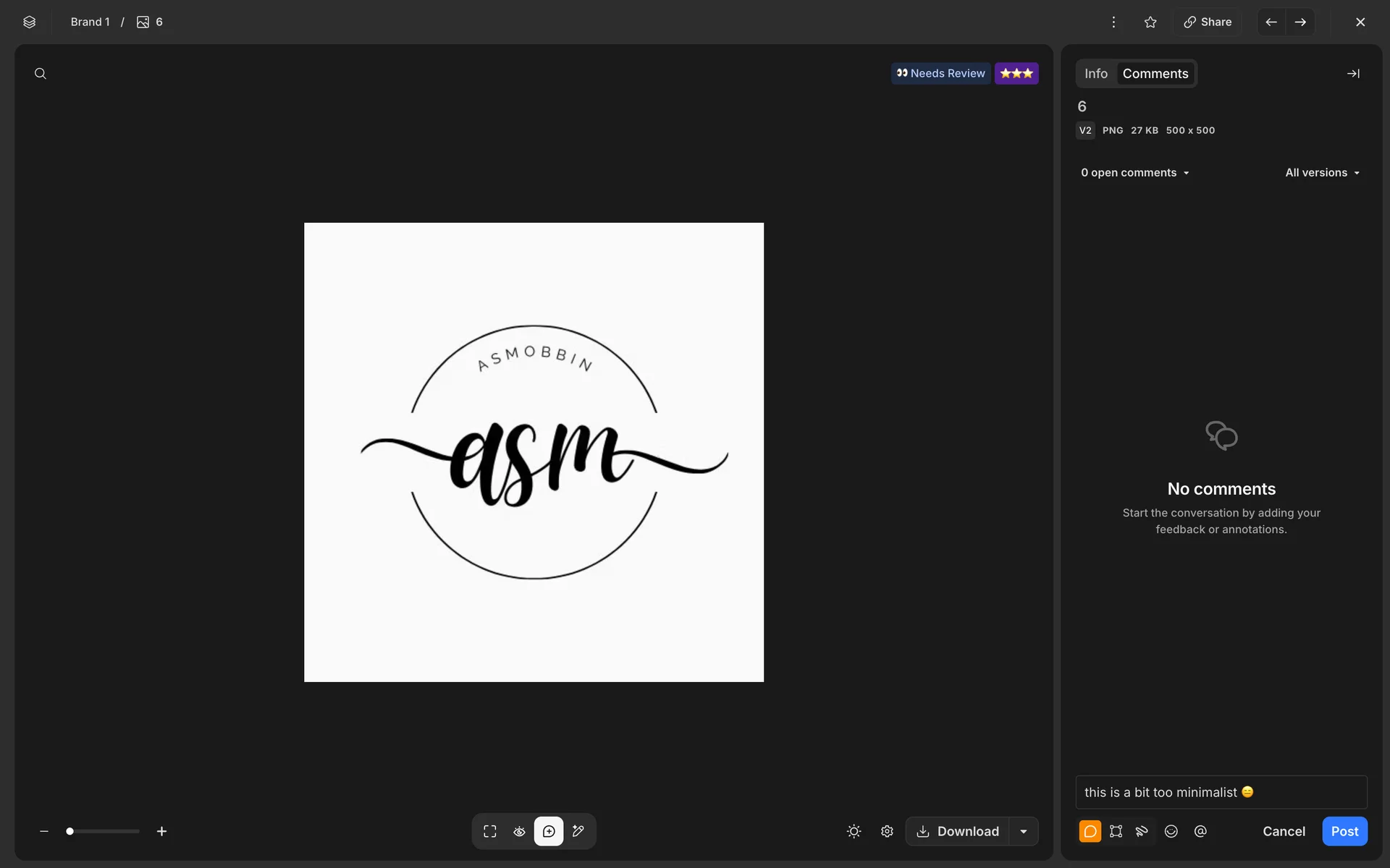Screen dimensions: 1390x868
Task: Favorite this asset with the star icon
Action: pyautogui.click(x=1150, y=22)
